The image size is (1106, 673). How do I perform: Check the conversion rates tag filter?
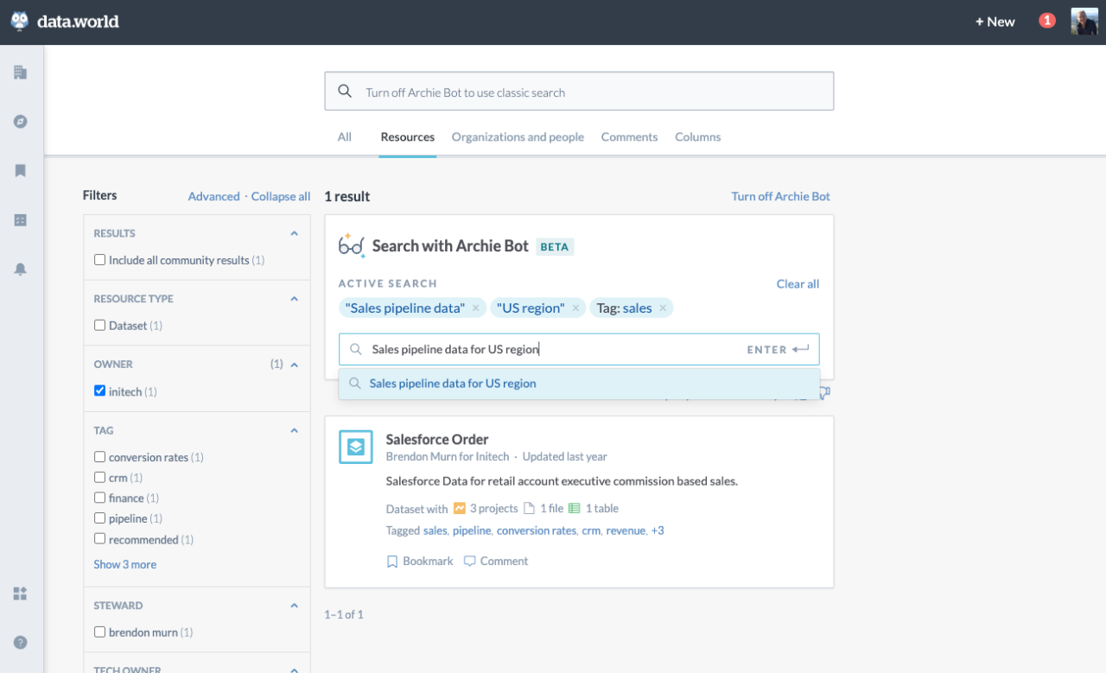click(100, 457)
